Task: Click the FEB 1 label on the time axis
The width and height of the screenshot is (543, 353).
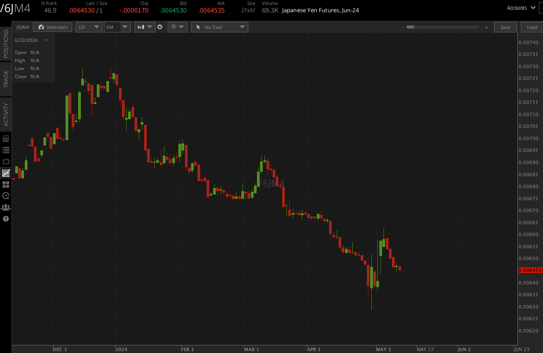Action: tap(188, 349)
